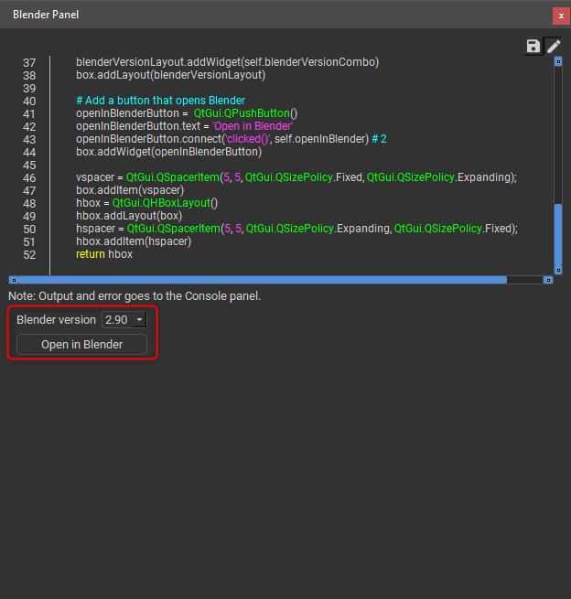Click the vertical scrollbar bottom arrow
Screen dimensions: 571x599
(x=558, y=270)
